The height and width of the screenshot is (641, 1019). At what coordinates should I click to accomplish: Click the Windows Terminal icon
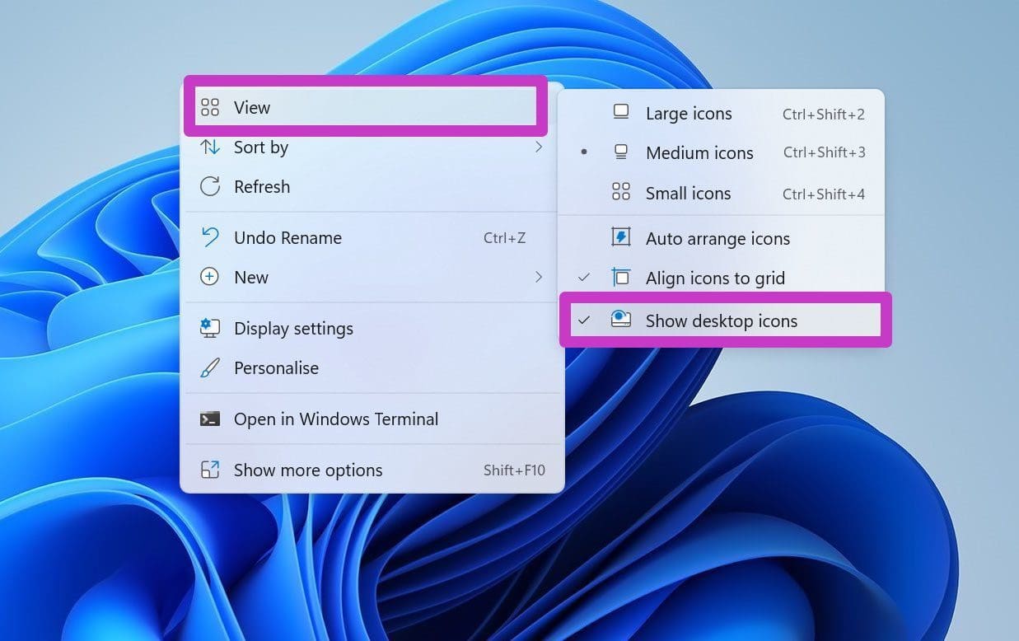tap(210, 419)
